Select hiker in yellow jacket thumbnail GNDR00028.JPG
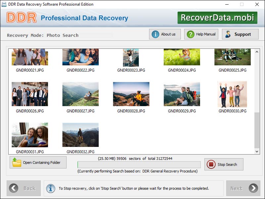 (131, 94)
